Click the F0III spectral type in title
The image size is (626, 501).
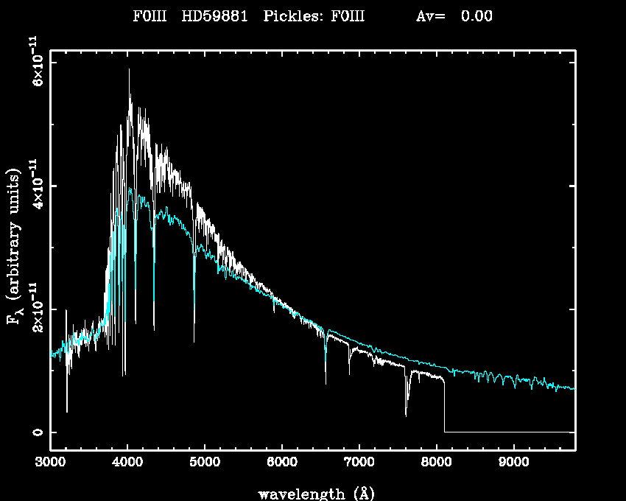(147, 16)
